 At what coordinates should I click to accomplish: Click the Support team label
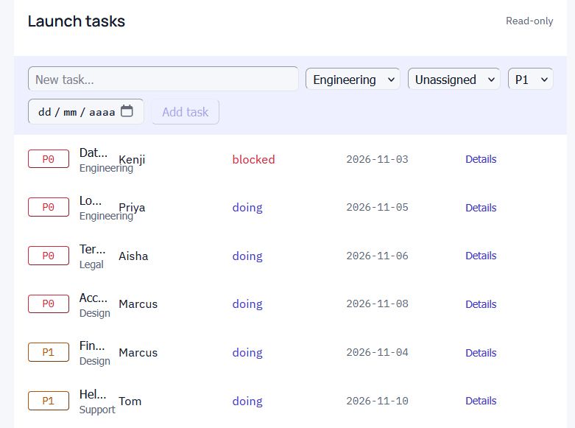[x=97, y=410]
